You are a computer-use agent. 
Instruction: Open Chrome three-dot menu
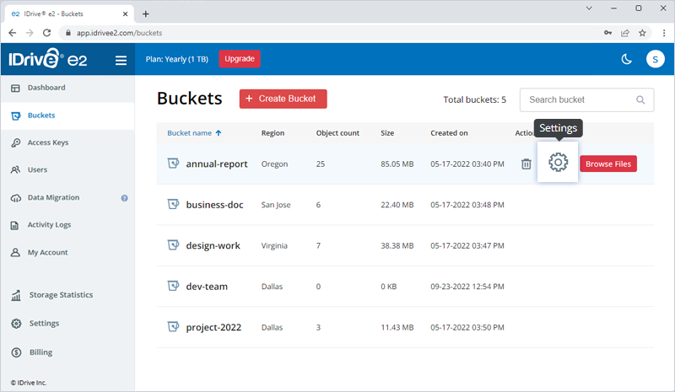tap(664, 33)
